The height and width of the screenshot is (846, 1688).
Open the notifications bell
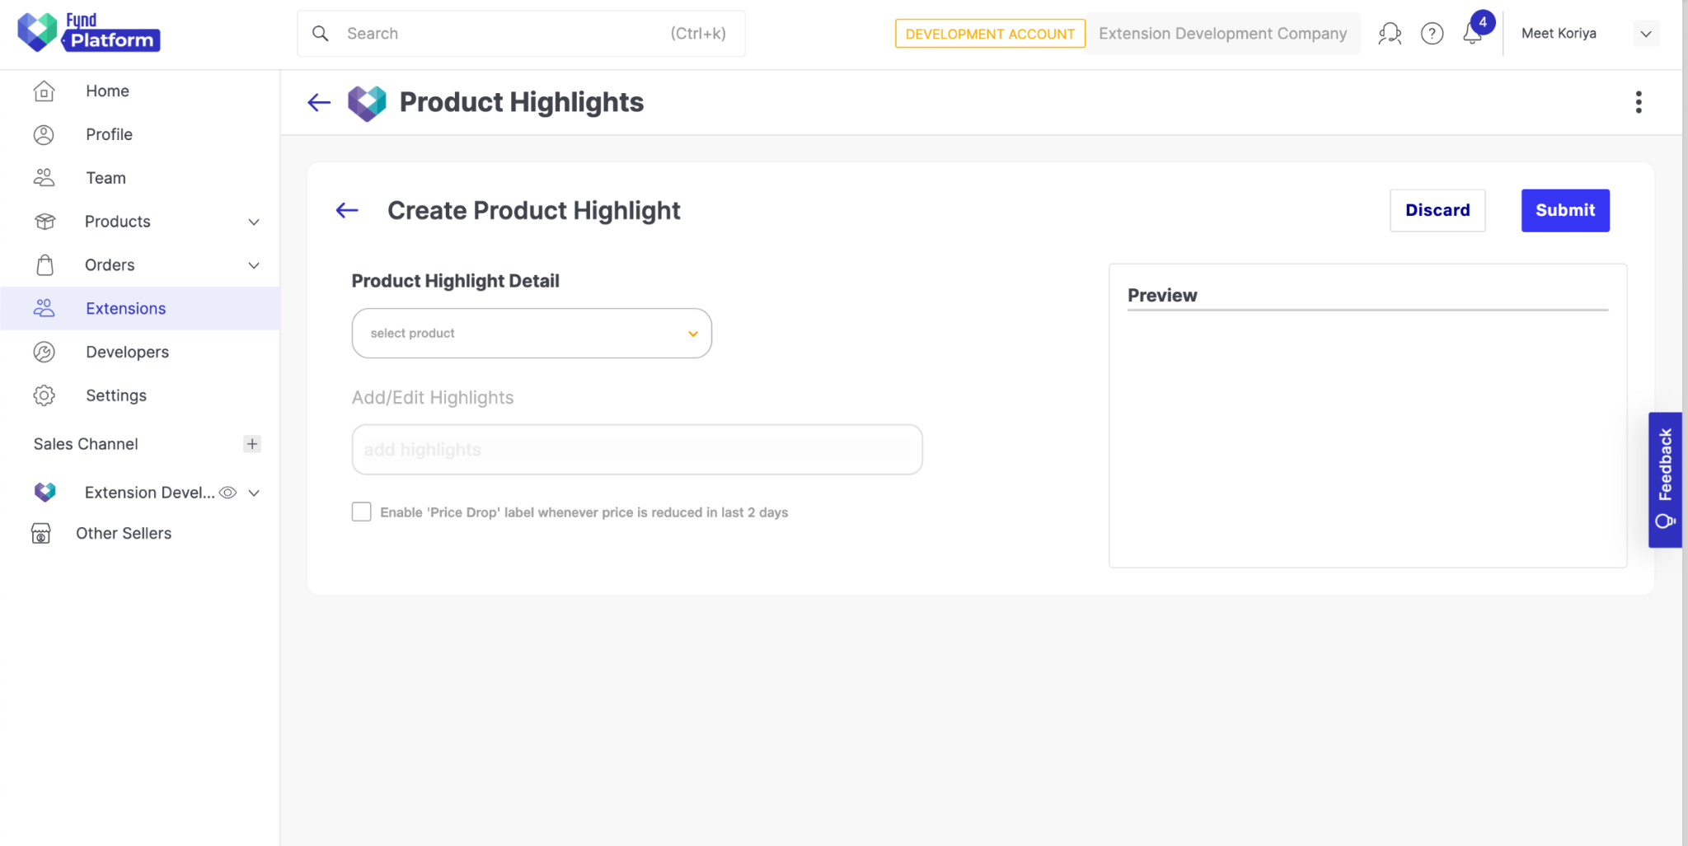click(x=1473, y=34)
